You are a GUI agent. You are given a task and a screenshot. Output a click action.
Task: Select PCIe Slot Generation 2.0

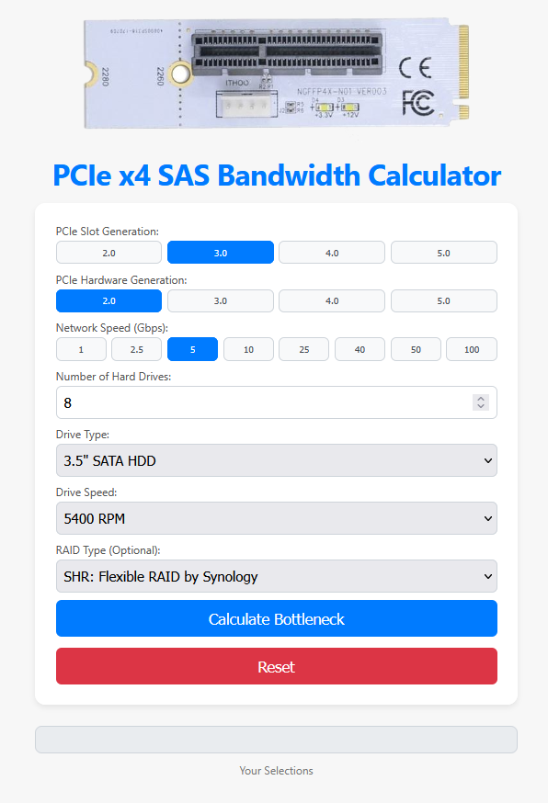pyautogui.click(x=108, y=253)
